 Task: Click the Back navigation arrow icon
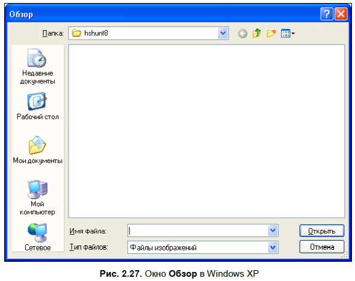tap(242, 34)
